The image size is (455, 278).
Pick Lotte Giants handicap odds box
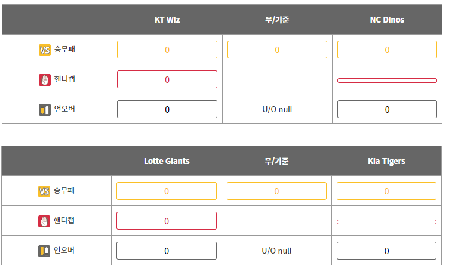[x=166, y=221]
